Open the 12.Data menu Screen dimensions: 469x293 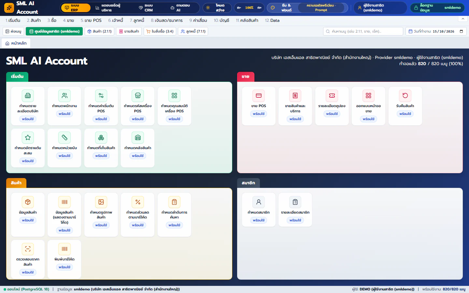click(272, 20)
